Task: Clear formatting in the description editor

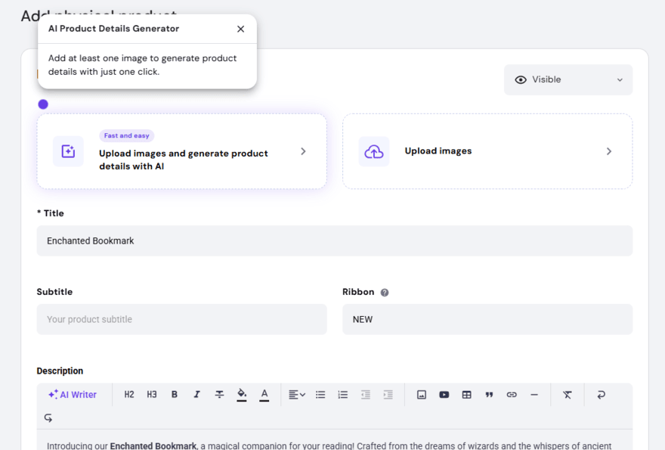Action: click(567, 394)
